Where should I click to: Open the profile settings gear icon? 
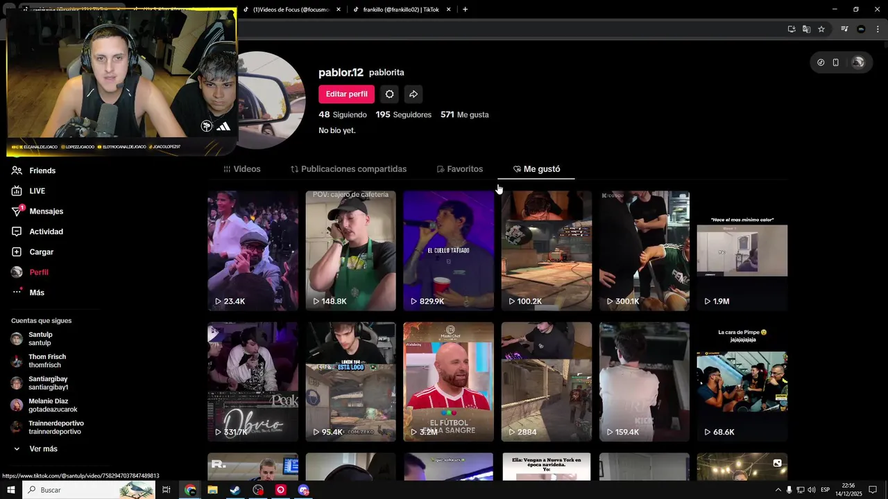(389, 94)
